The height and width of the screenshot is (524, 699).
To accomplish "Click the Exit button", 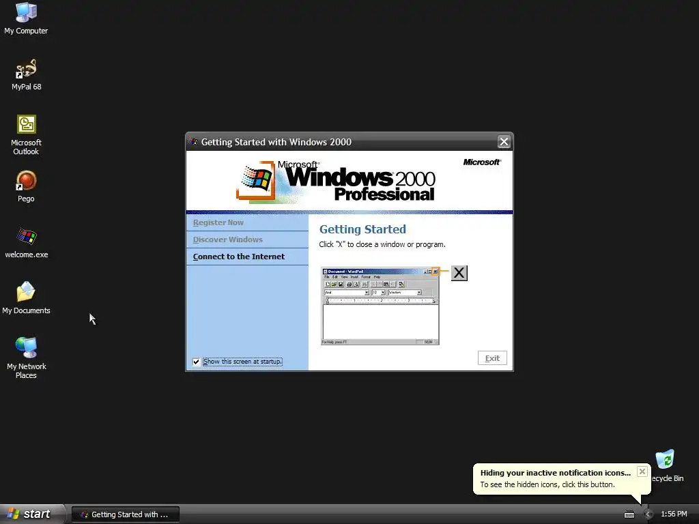I will pos(492,358).
